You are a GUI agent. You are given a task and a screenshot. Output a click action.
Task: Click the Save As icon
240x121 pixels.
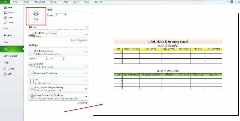tap(5, 12)
